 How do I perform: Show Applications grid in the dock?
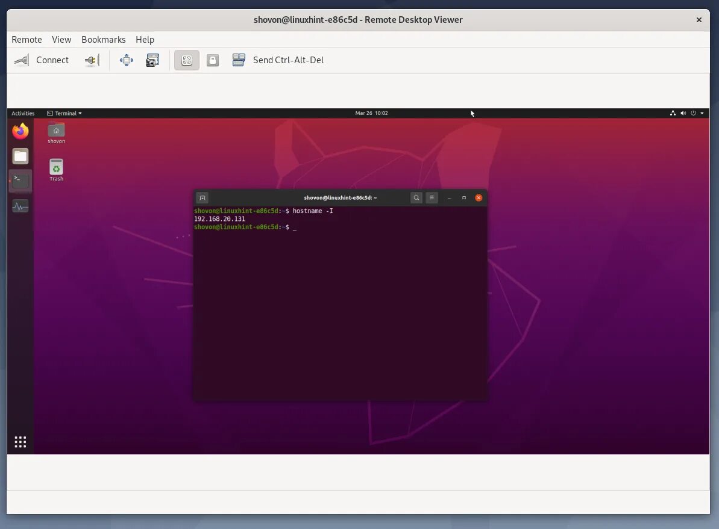point(20,442)
